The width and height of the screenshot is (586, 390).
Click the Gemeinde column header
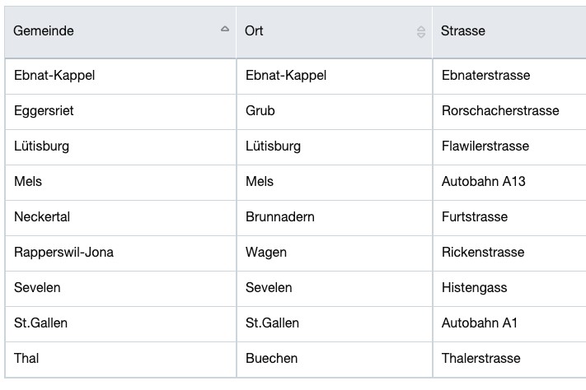[120, 32]
